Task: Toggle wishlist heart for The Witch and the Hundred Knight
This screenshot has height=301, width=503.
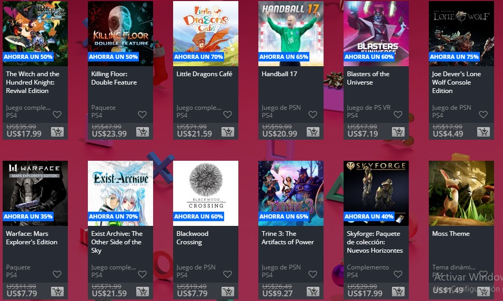Action: [x=57, y=115]
